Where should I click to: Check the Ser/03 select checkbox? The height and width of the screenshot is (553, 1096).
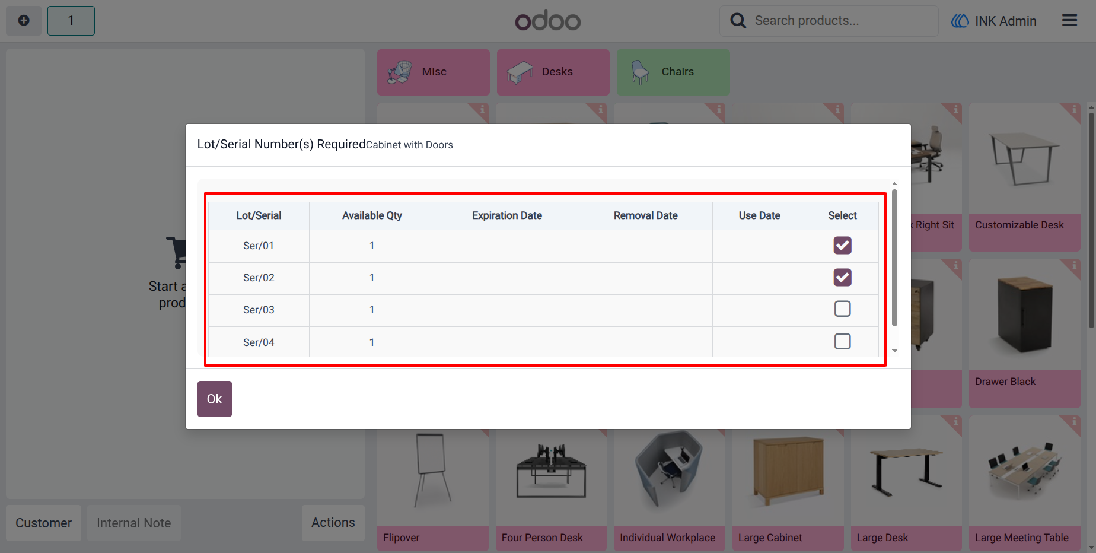click(x=842, y=309)
